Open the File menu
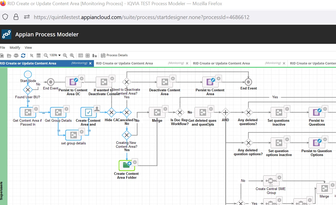The height and width of the screenshot is (205, 336). click(3, 47)
